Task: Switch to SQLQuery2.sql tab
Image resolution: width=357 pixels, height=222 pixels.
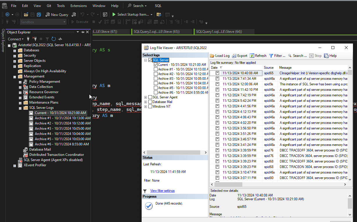Action: point(156,32)
